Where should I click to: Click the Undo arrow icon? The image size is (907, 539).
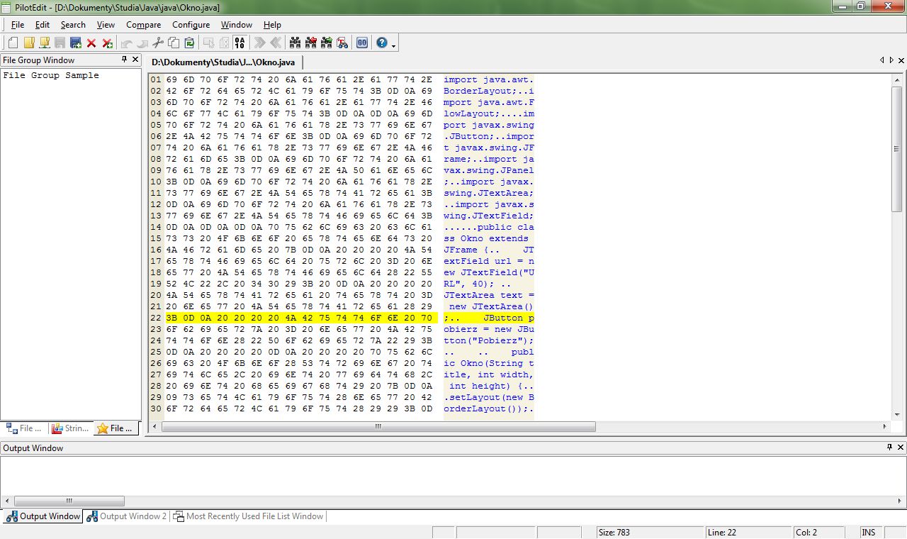[127, 43]
